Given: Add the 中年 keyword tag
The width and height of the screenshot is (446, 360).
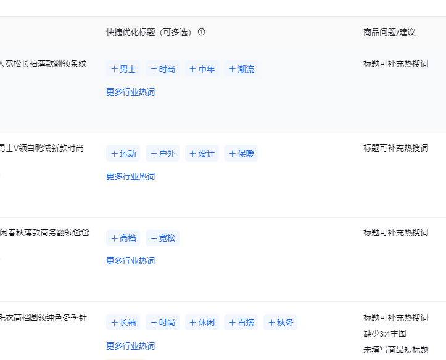Looking at the screenshot, I should click(202, 69).
